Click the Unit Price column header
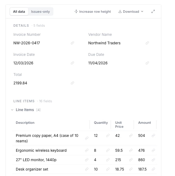 tap(119, 125)
